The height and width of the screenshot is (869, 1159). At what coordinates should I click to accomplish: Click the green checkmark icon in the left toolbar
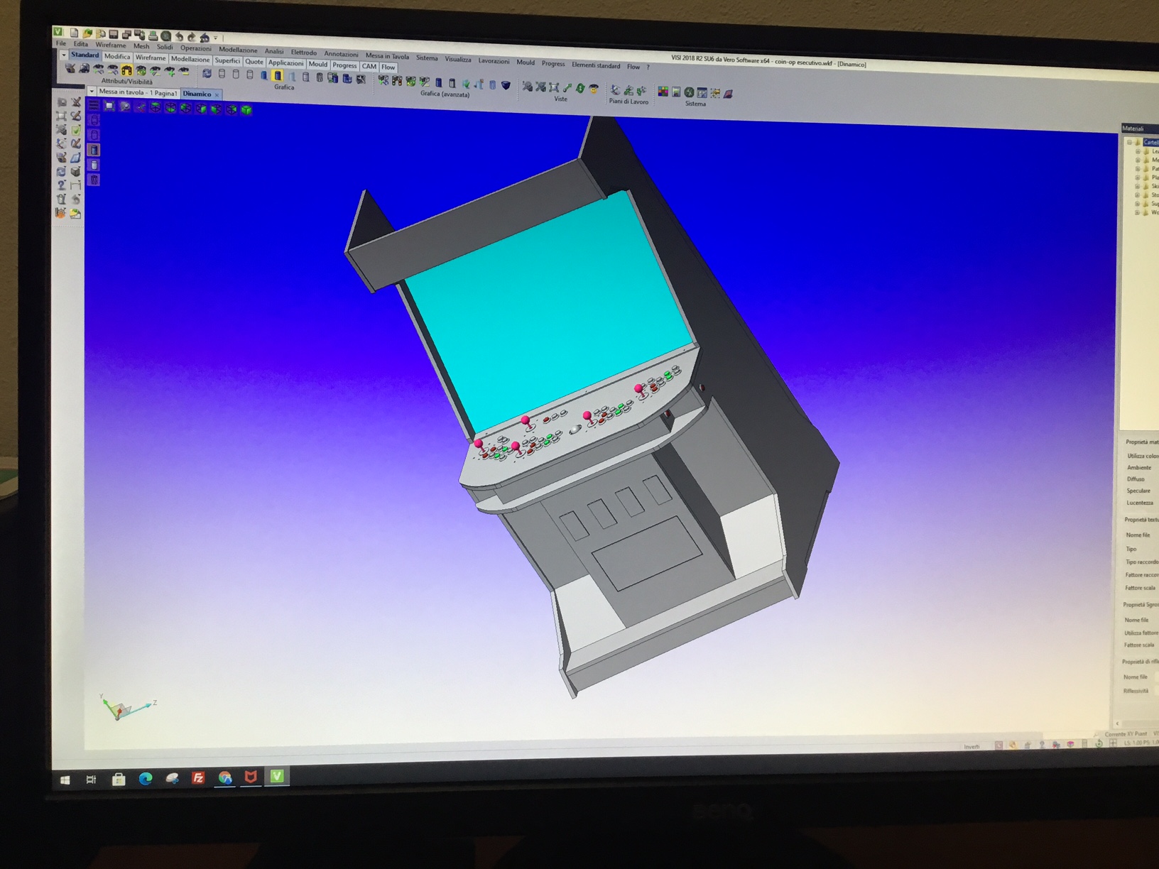tap(76, 130)
